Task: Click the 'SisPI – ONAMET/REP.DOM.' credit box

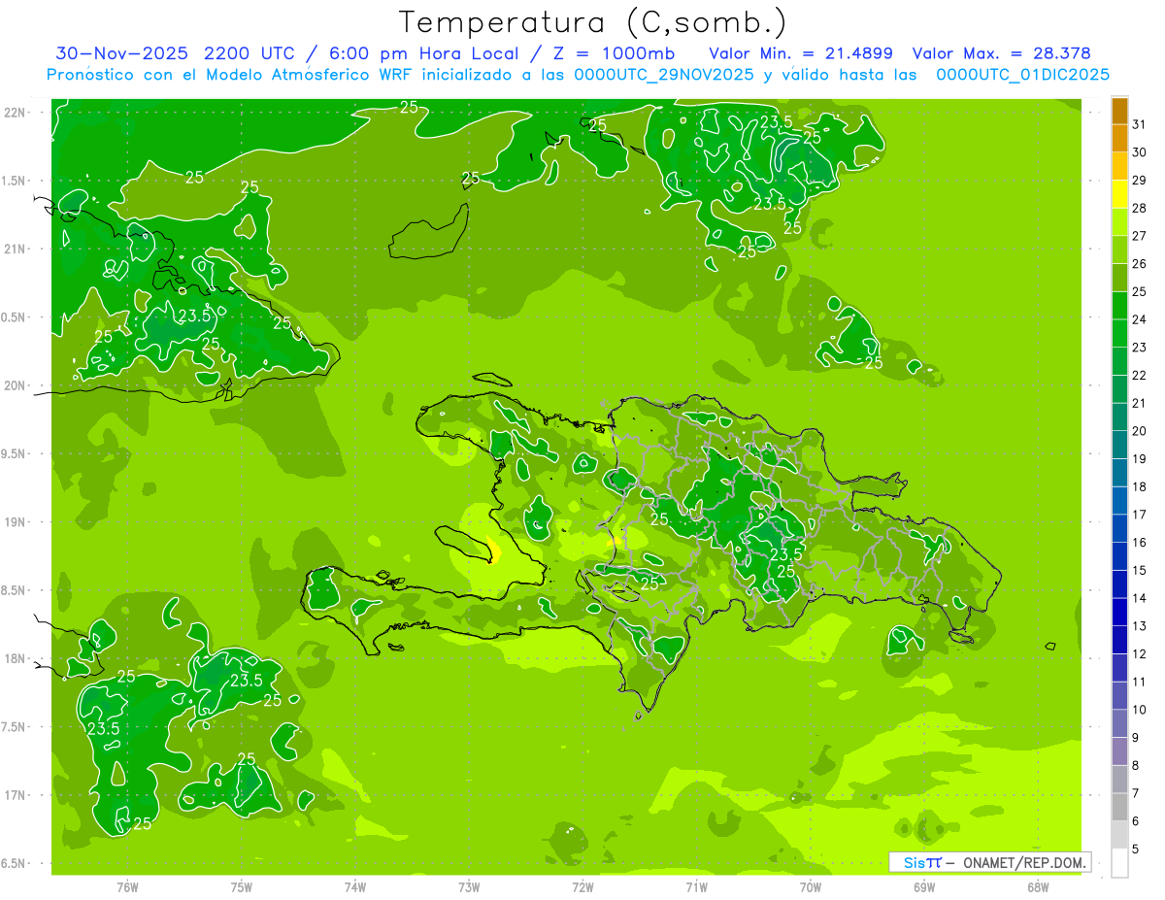Action: pos(989,862)
